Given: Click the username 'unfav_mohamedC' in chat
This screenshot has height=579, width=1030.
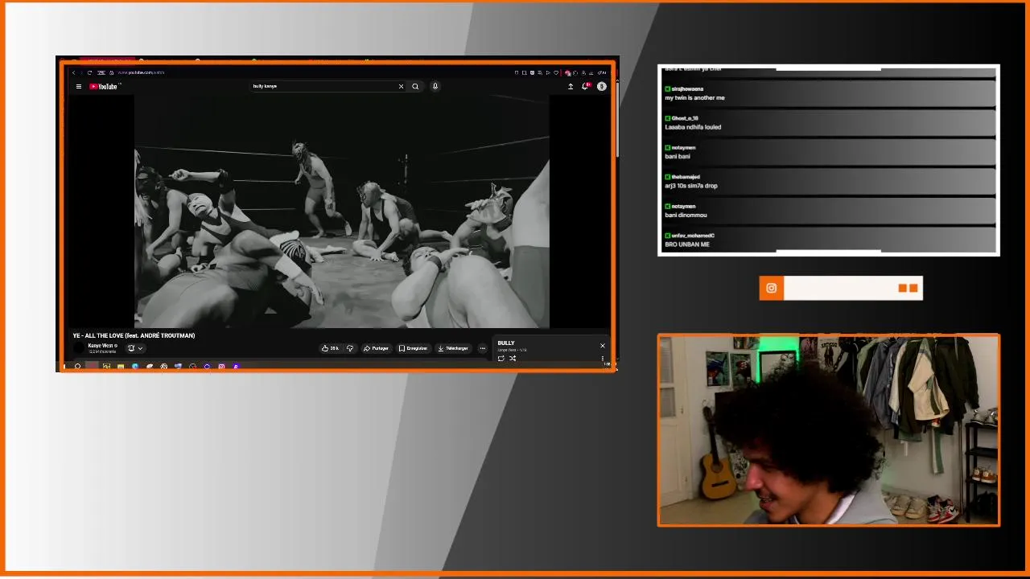Looking at the screenshot, I should tap(693, 236).
